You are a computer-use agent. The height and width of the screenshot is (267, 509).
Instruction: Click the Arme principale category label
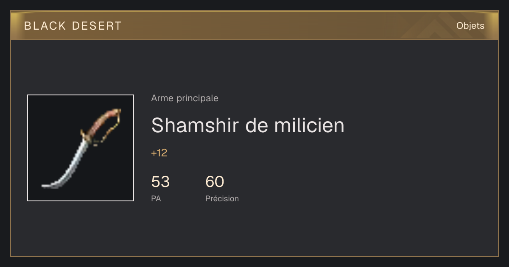pyautogui.click(x=185, y=98)
